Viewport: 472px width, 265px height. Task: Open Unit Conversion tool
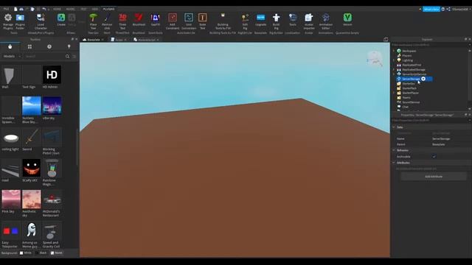click(189, 21)
